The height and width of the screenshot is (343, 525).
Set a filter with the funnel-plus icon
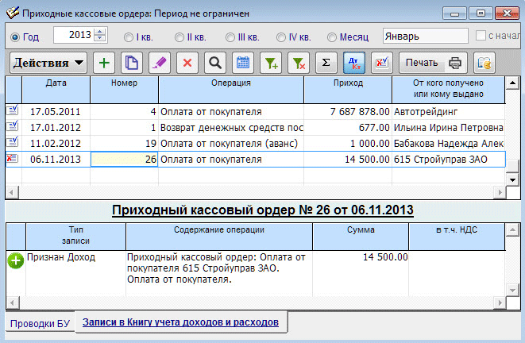coord(271,63)
